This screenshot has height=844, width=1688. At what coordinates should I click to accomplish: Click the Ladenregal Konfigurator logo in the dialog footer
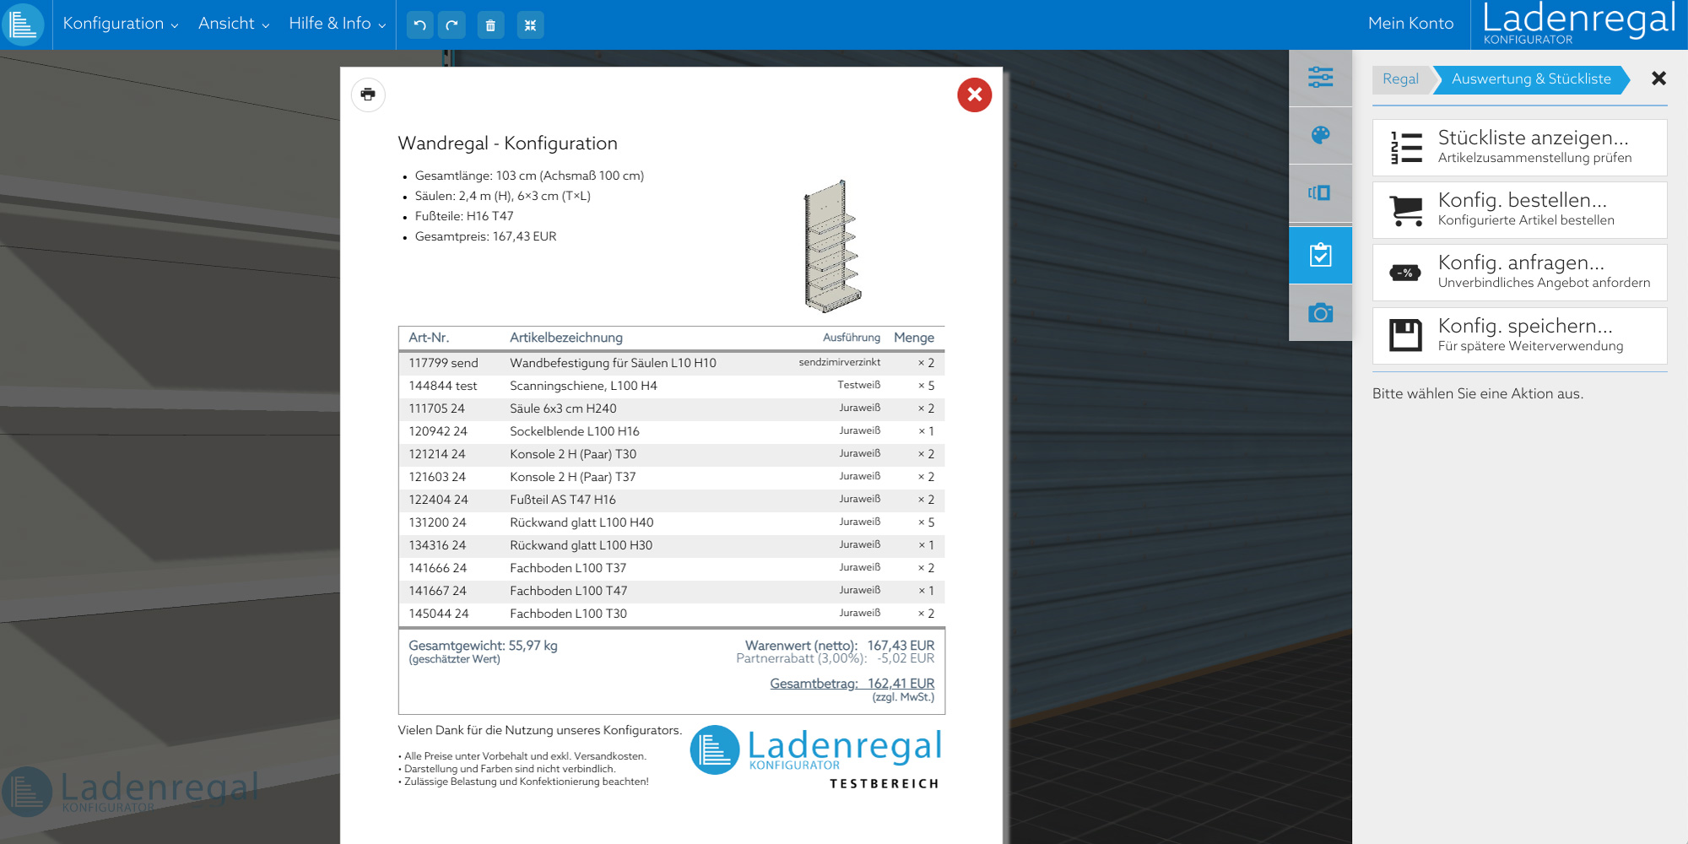(x=815, y=751)
